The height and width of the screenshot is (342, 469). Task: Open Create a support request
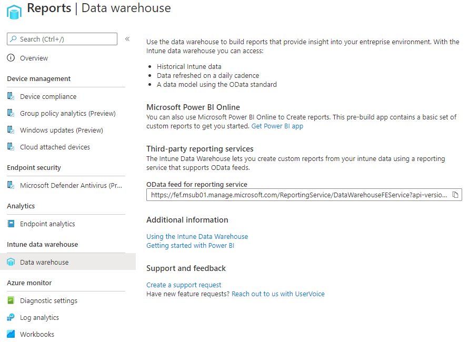184,285
